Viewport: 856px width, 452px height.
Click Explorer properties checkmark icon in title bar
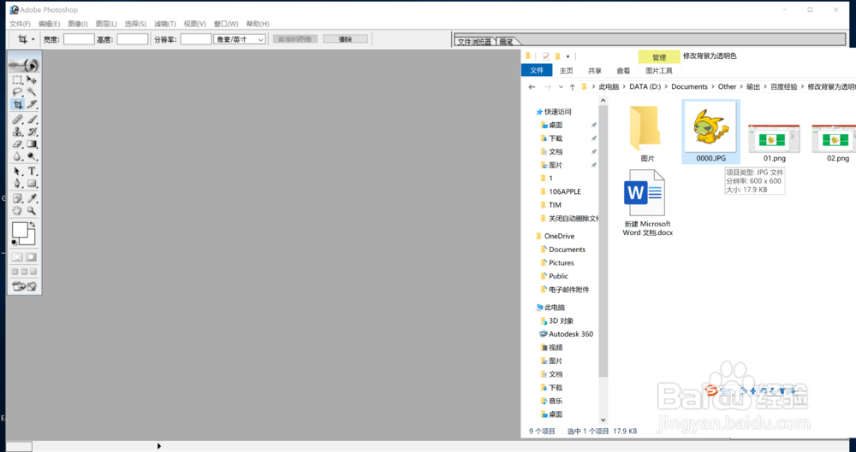545,56
